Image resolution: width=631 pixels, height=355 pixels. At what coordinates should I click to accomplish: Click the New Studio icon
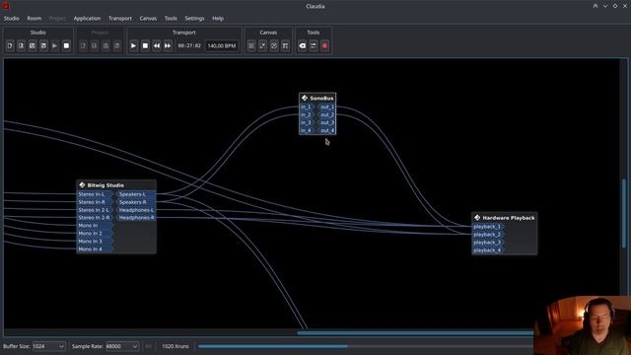[x=10, y=46]
